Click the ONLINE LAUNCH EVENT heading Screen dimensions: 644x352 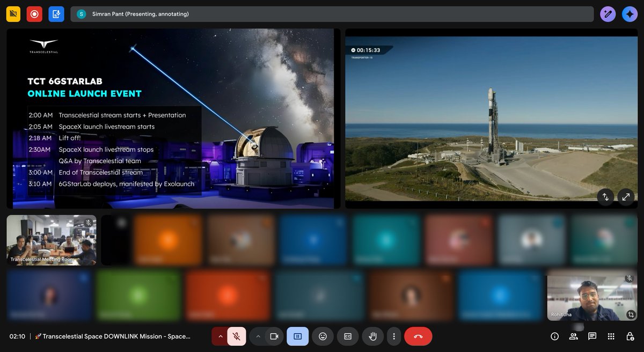[85, 93]
